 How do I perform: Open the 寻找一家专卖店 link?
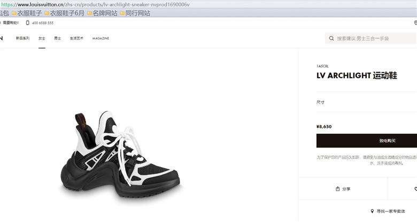tap(388, 211)
